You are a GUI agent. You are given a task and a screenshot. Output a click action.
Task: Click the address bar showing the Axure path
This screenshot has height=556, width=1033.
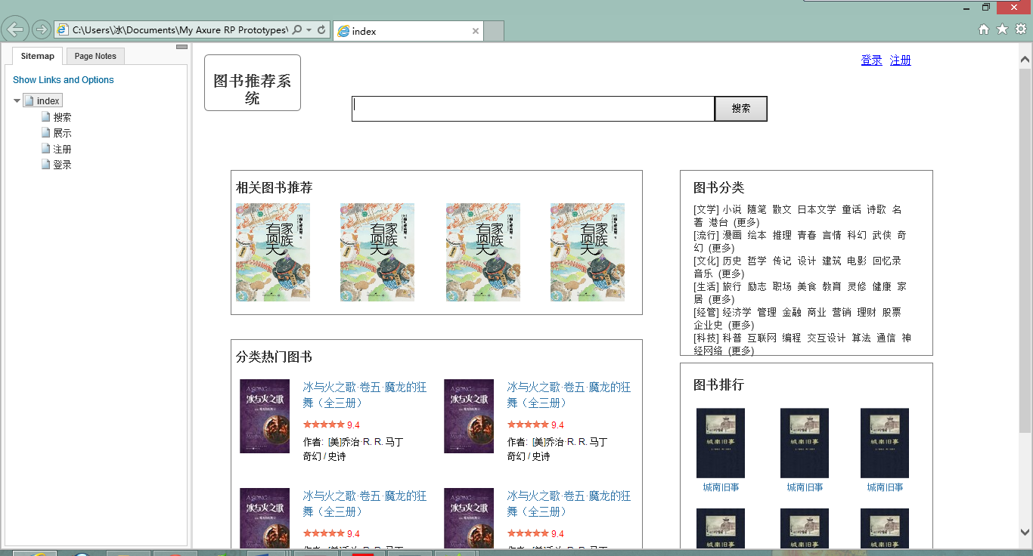click(x=180, y=30)
